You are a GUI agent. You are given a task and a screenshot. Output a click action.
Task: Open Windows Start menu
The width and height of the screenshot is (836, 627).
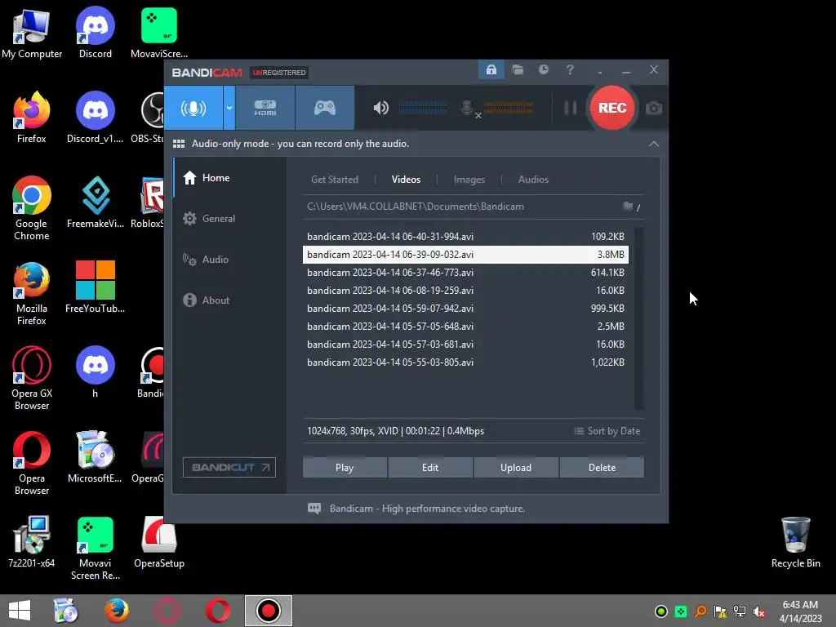coord(20,611)
